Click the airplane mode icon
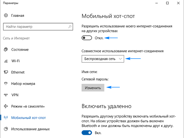Image resolution: width=184 pixels, height=138 pixels. [x=6, y=106]
